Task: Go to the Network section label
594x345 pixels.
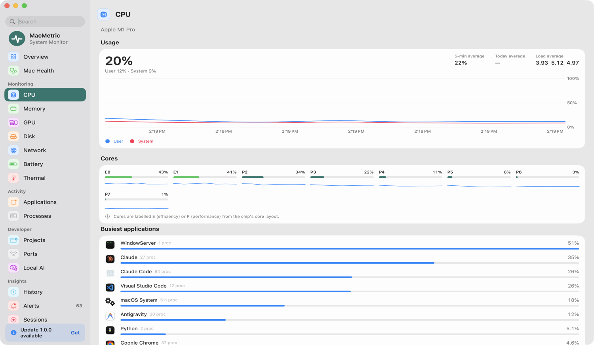Action: 34,150
